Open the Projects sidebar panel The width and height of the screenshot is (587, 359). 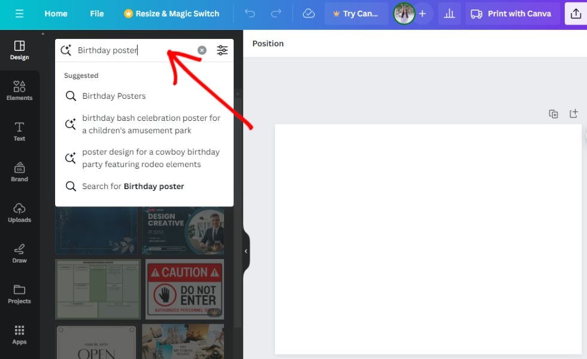point(19,294)
